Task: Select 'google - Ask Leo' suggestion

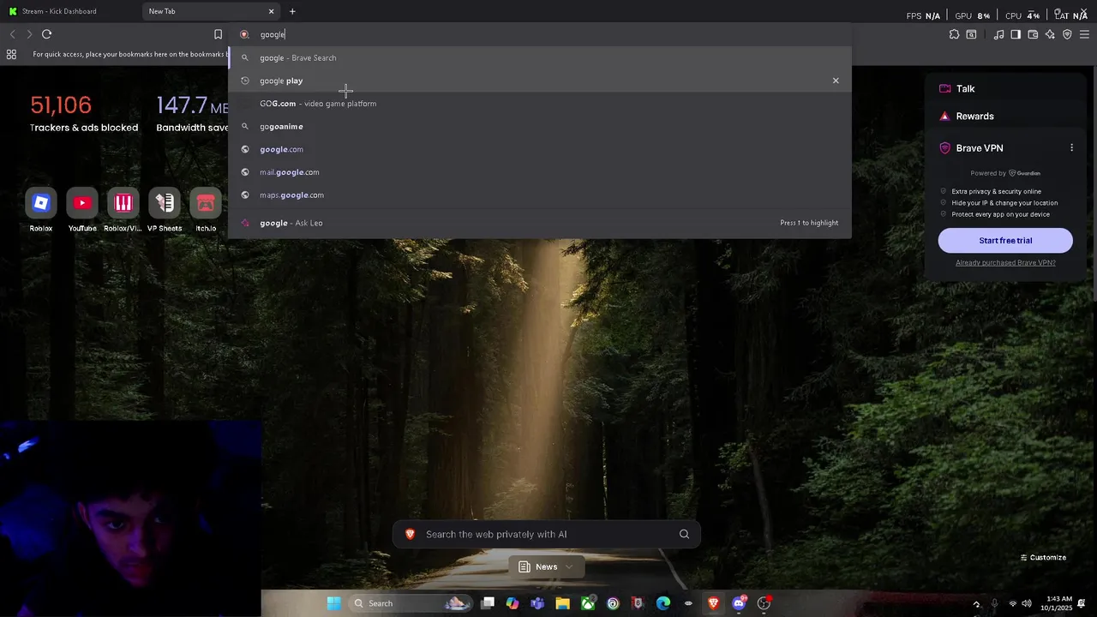Action: 540,223
